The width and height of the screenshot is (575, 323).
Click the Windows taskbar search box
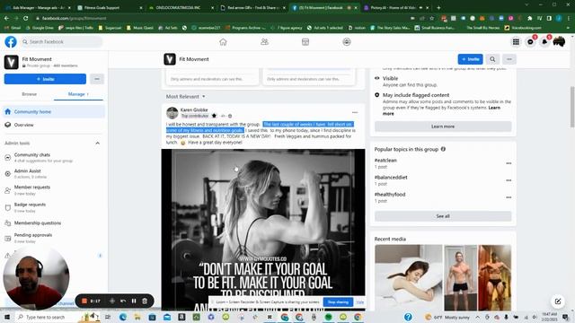(46, 317)
